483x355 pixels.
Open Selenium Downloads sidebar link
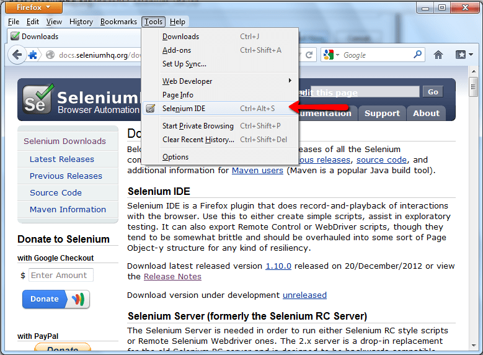point(64,142)
